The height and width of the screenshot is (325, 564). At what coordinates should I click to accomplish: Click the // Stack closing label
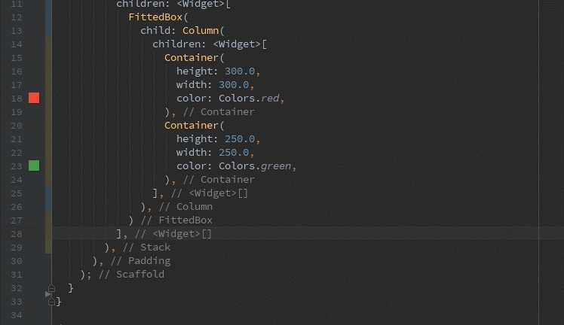(x=146, y=248)
